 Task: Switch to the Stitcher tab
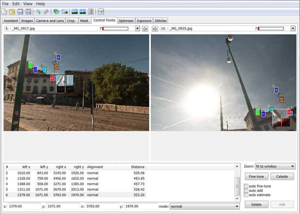161,21
